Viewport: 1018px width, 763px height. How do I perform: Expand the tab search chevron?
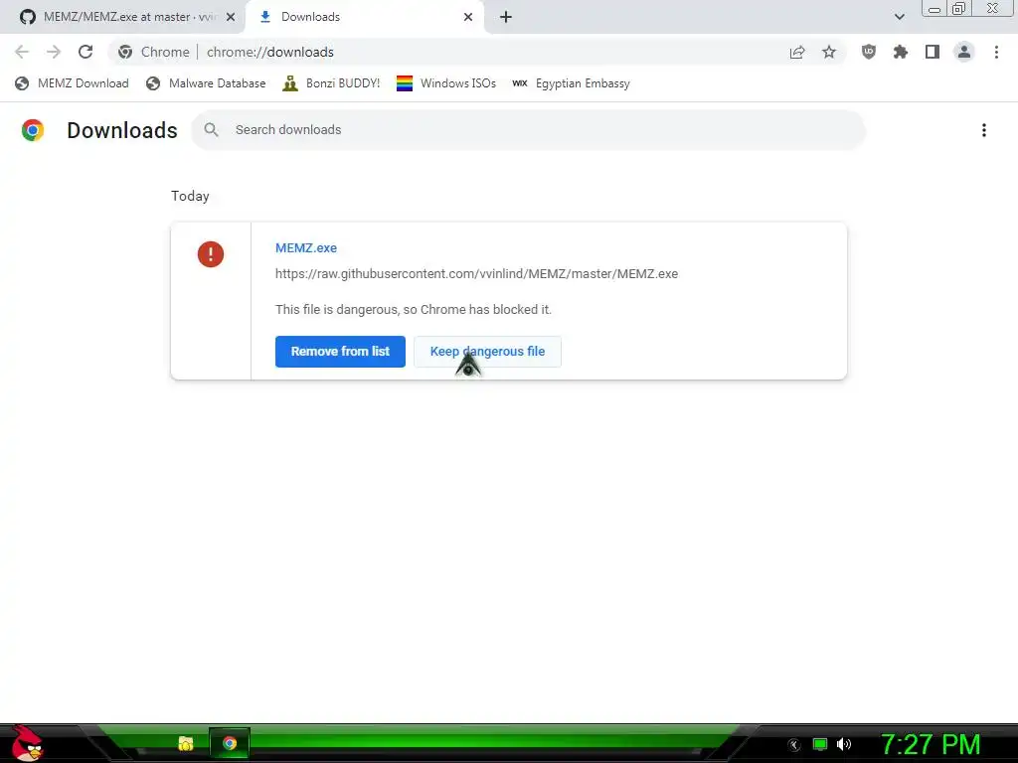coord(899,17)
